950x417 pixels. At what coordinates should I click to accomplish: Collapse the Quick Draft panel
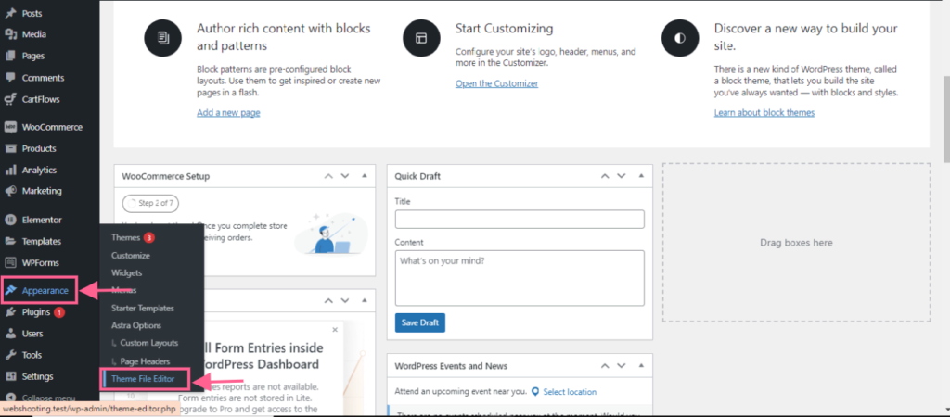click(642, 176)
